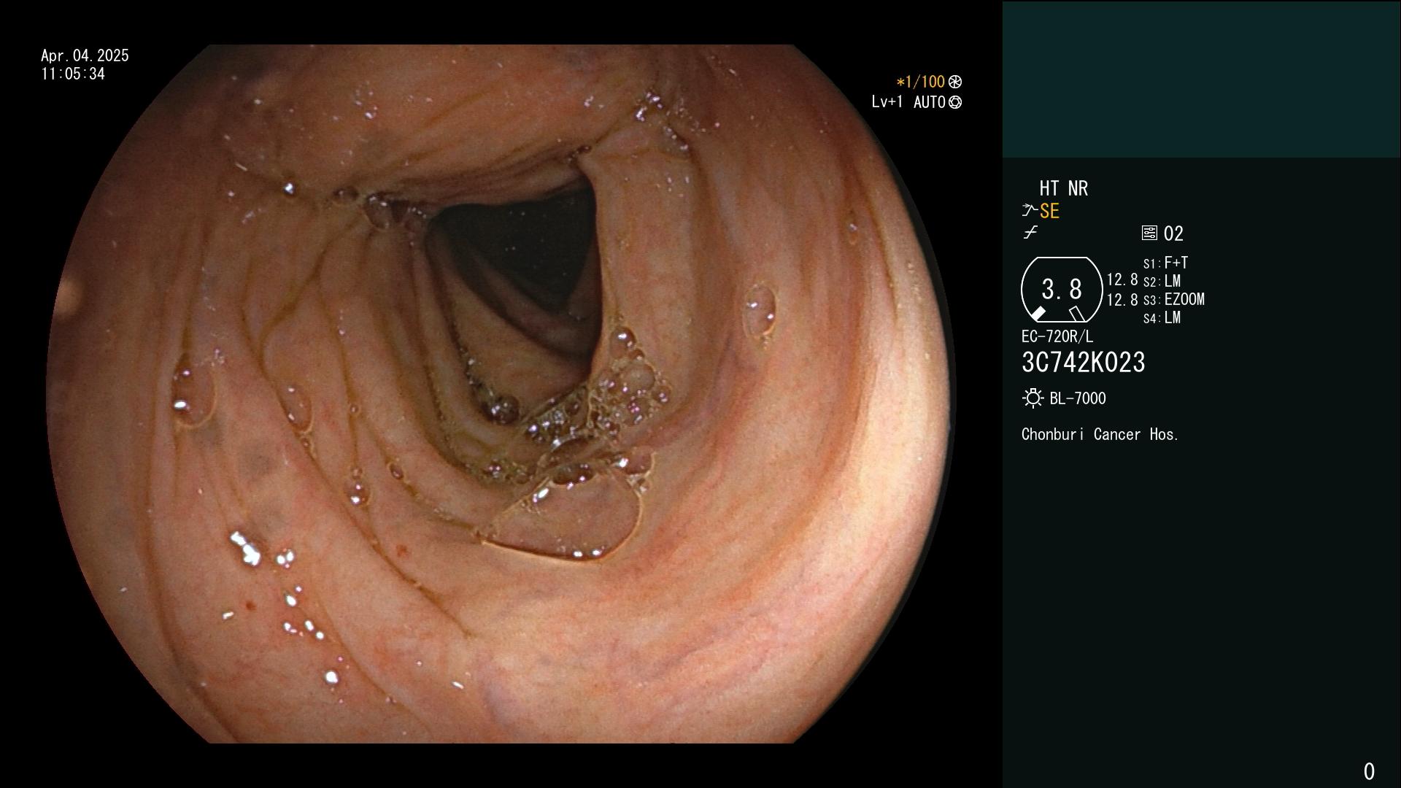Click the scope serial number 3C742K023
Image resolution: width=1401 pixels, height=788 pixels.
click(x=1084, y=362)
